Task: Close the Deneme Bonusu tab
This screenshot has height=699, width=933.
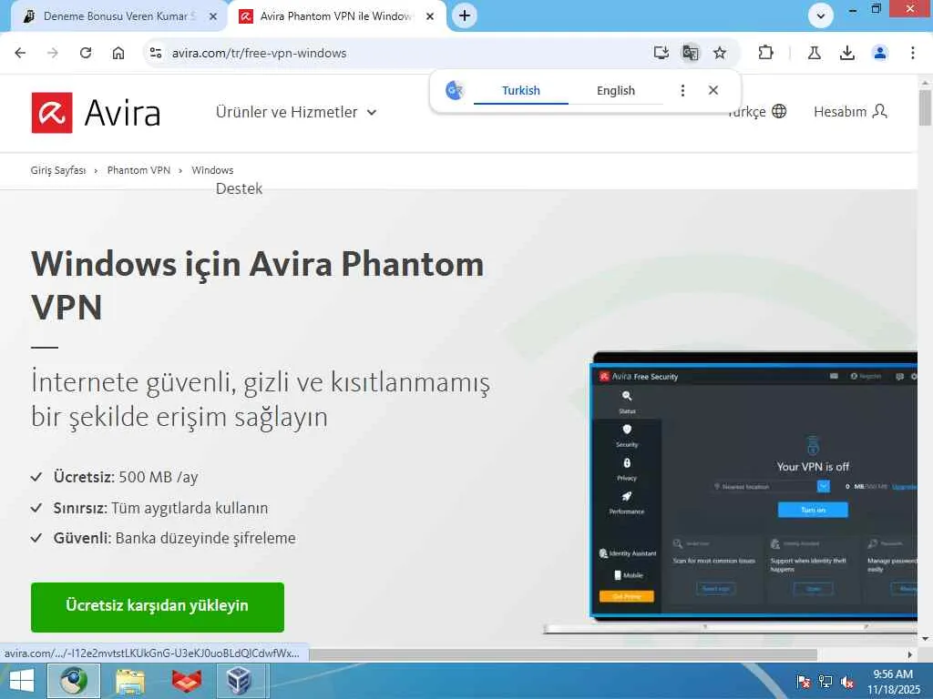Action: tap(213, 16)
